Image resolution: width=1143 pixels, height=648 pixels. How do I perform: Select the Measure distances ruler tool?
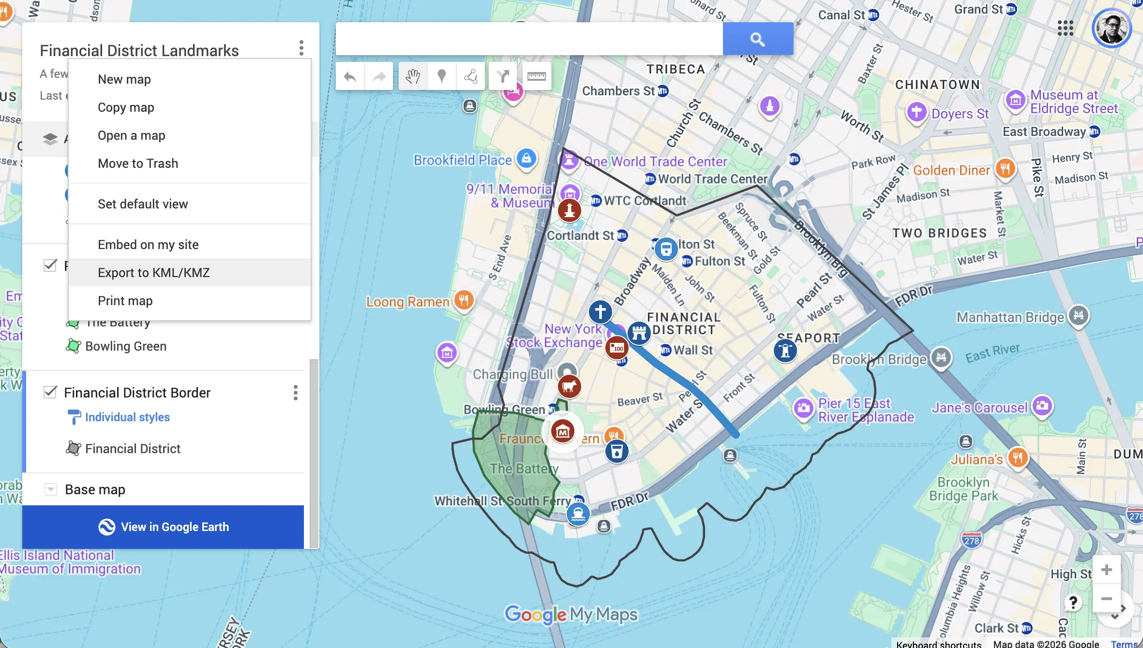pyautogui.click(x=536, y=76)
